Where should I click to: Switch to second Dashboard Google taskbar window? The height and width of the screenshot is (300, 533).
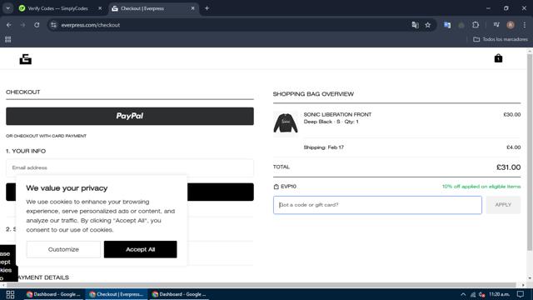coord(179,294)
